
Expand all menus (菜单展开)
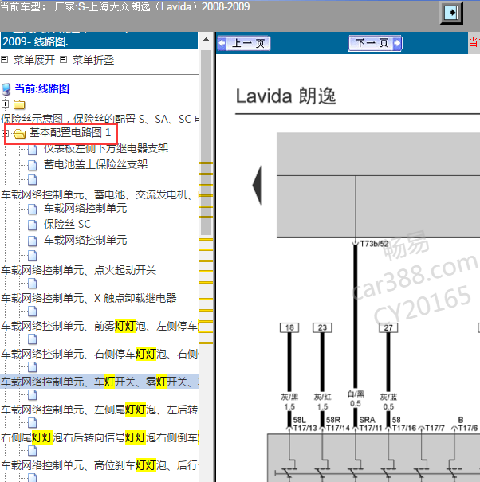(33, 60)
